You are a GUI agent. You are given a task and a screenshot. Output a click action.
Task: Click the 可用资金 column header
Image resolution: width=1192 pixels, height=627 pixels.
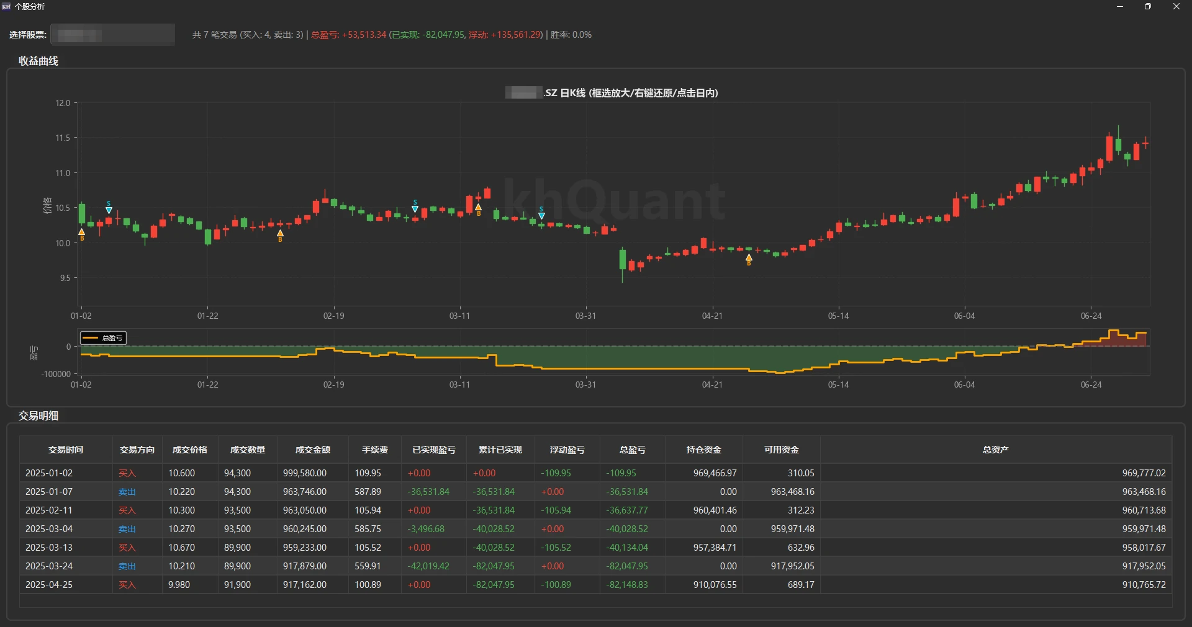click(x=782, y=450)
